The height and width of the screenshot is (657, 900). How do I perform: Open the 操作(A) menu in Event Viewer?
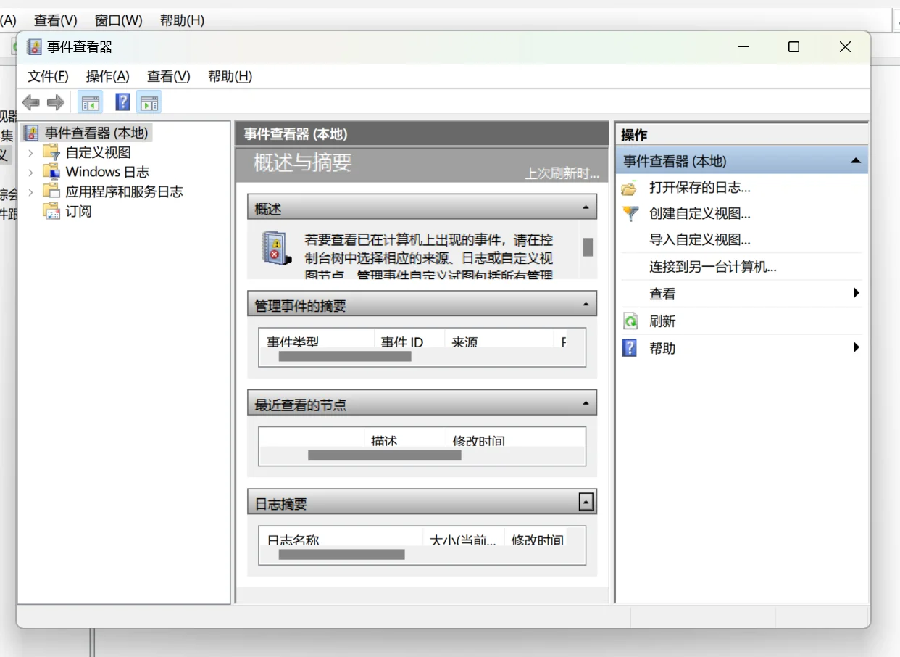point(107,76)
